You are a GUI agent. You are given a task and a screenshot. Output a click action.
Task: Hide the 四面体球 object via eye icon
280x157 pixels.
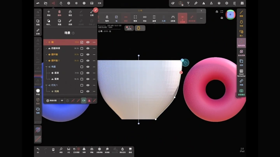[88, 48]
